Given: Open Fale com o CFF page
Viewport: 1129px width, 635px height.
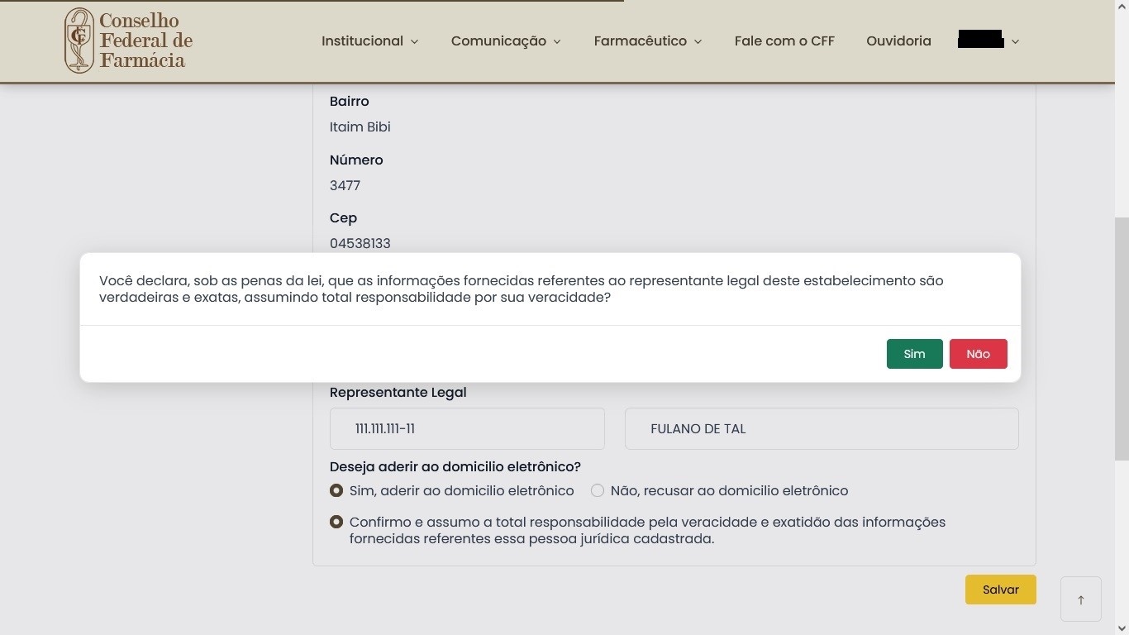Looking at the screenshot, I should (784, 41).
